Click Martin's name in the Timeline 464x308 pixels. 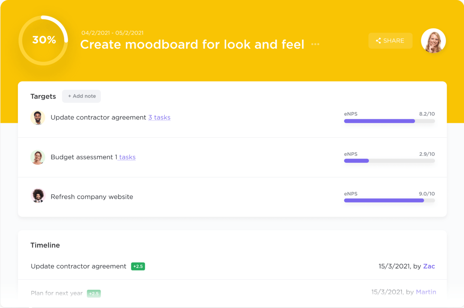click(426, 292)
